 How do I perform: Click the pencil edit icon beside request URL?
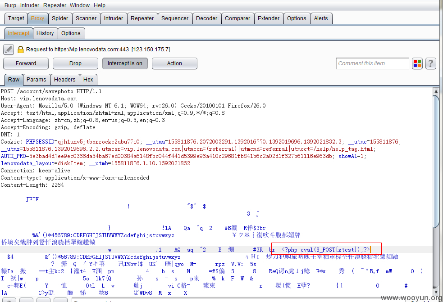pos(9,50)
